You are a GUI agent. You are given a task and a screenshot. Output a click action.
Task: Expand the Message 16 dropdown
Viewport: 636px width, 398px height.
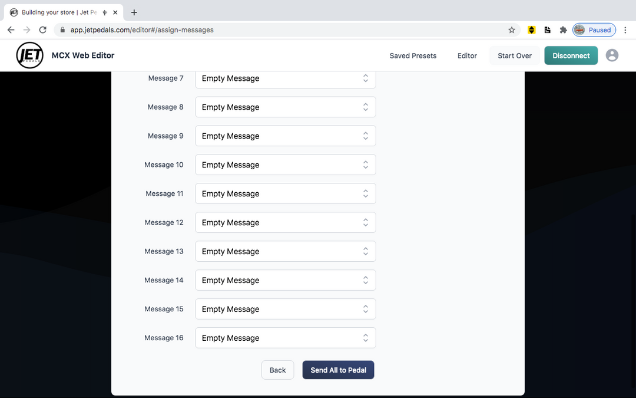285,338
